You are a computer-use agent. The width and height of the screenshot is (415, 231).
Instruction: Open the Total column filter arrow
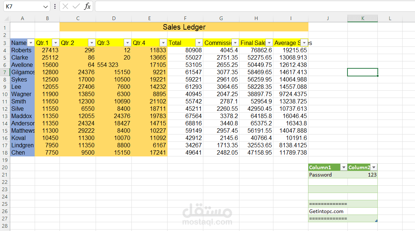click(199, 43)
